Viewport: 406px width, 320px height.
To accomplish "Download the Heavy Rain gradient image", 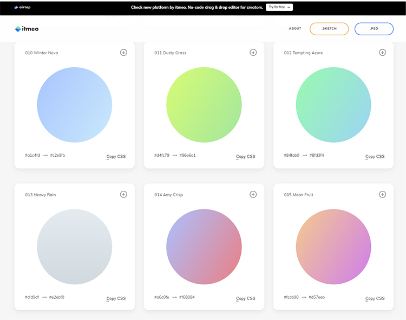I will (123, 194).
